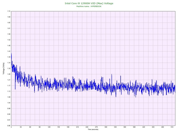Screen dimensions: 178x134
Task: Click the 1.17 y-axis value
Action: [9, 86]
